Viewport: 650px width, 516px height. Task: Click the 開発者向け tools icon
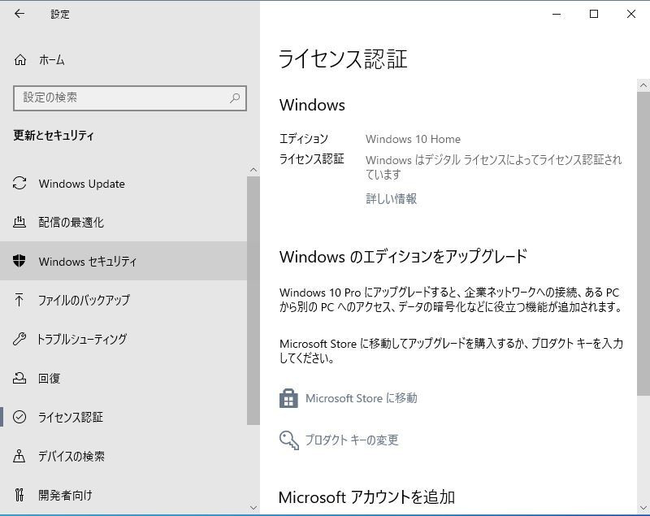[x=19, y=495]
